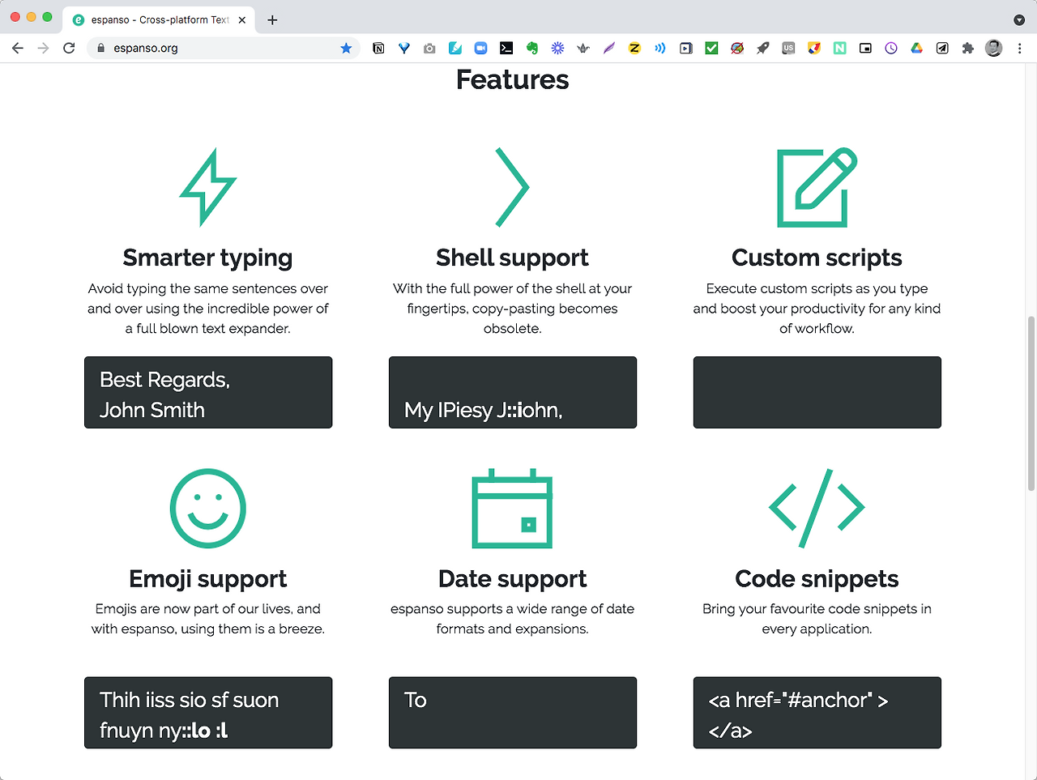Click the Evernote elephant extension icon
This screenshot has height=780, width=1037.
531,49
